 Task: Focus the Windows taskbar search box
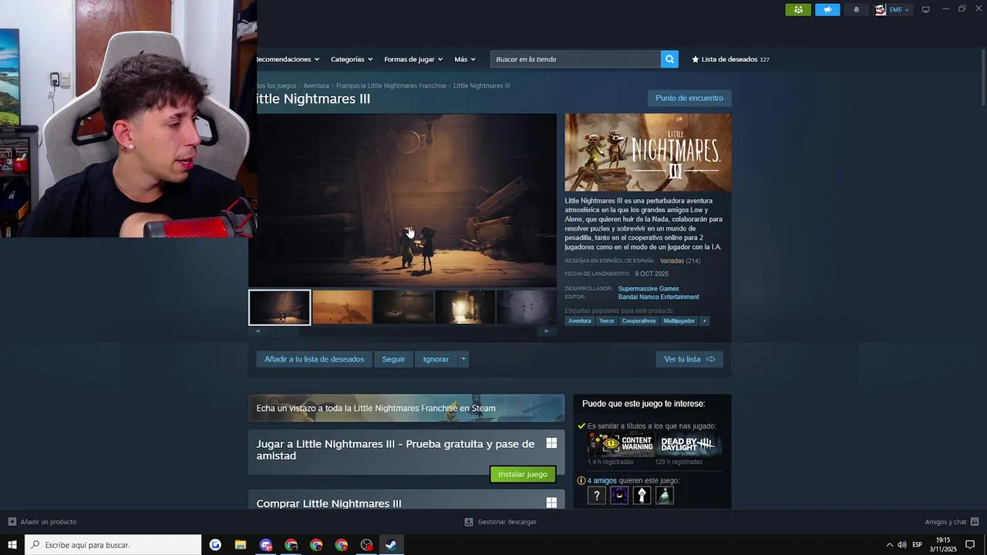[113, 545]
